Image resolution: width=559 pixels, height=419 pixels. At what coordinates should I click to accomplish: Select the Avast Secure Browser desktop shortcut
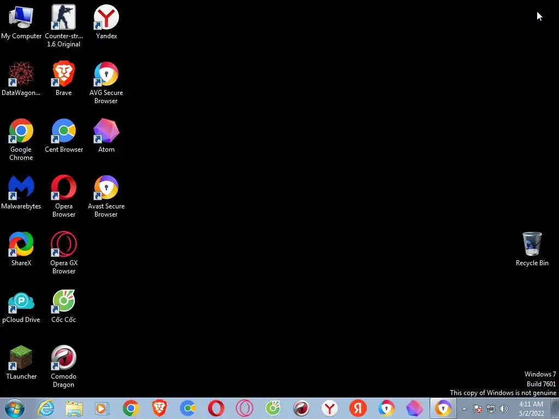pyautogui.click(x=106, y=196)
